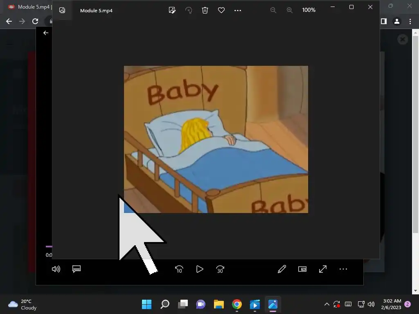Viewport: 419px width, 314px height.
Task: Expand the video to full screen
Action: click(323, 269)
